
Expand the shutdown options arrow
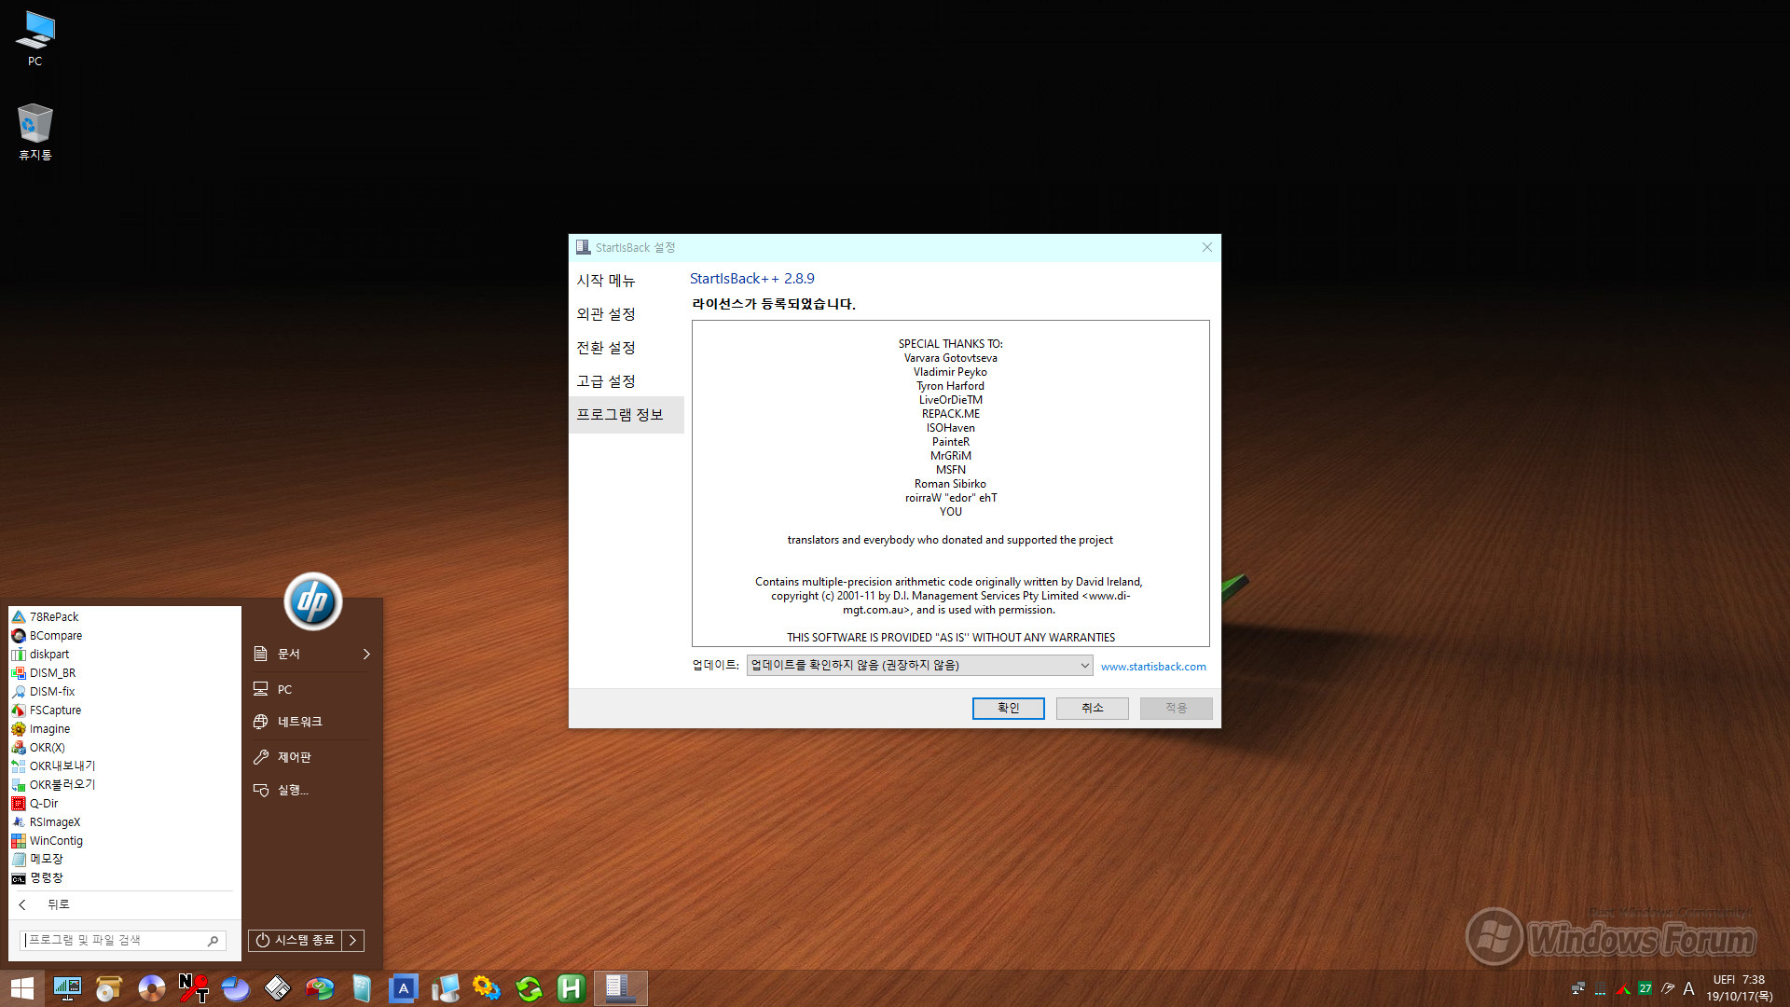pyautogui.click(x=353, y=940)
